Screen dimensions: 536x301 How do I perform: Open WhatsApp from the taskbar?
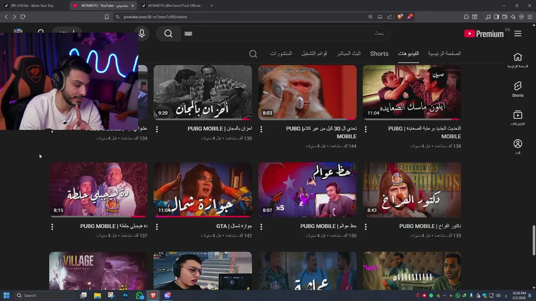click(139, 295)
